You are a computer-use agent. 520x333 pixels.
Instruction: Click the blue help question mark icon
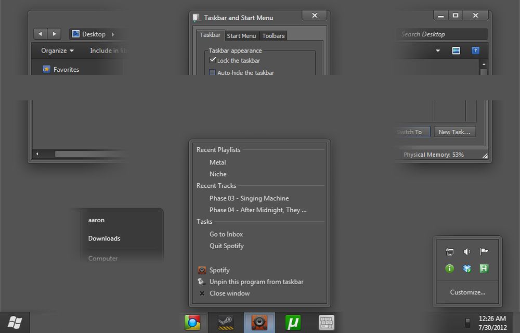(x=475, y=50)
